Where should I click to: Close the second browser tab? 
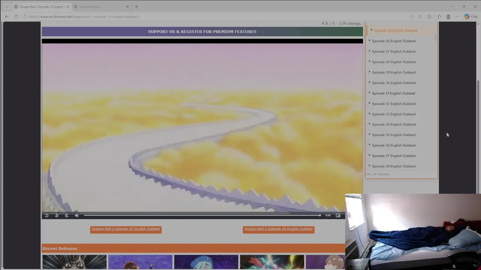tap(127, 7)
